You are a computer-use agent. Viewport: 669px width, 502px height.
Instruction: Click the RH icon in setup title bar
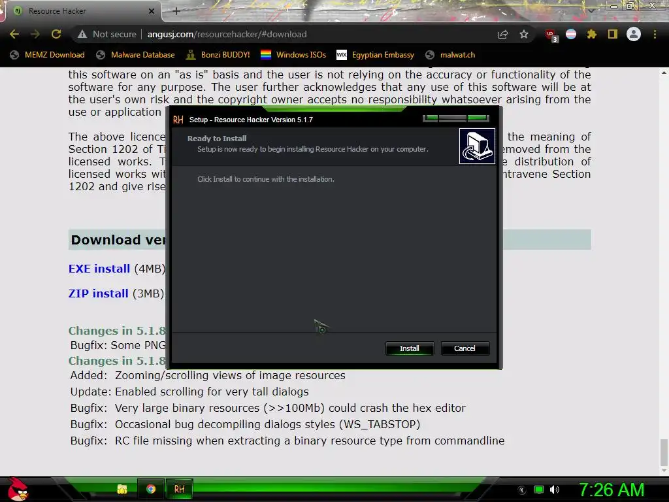click(178, 120)
